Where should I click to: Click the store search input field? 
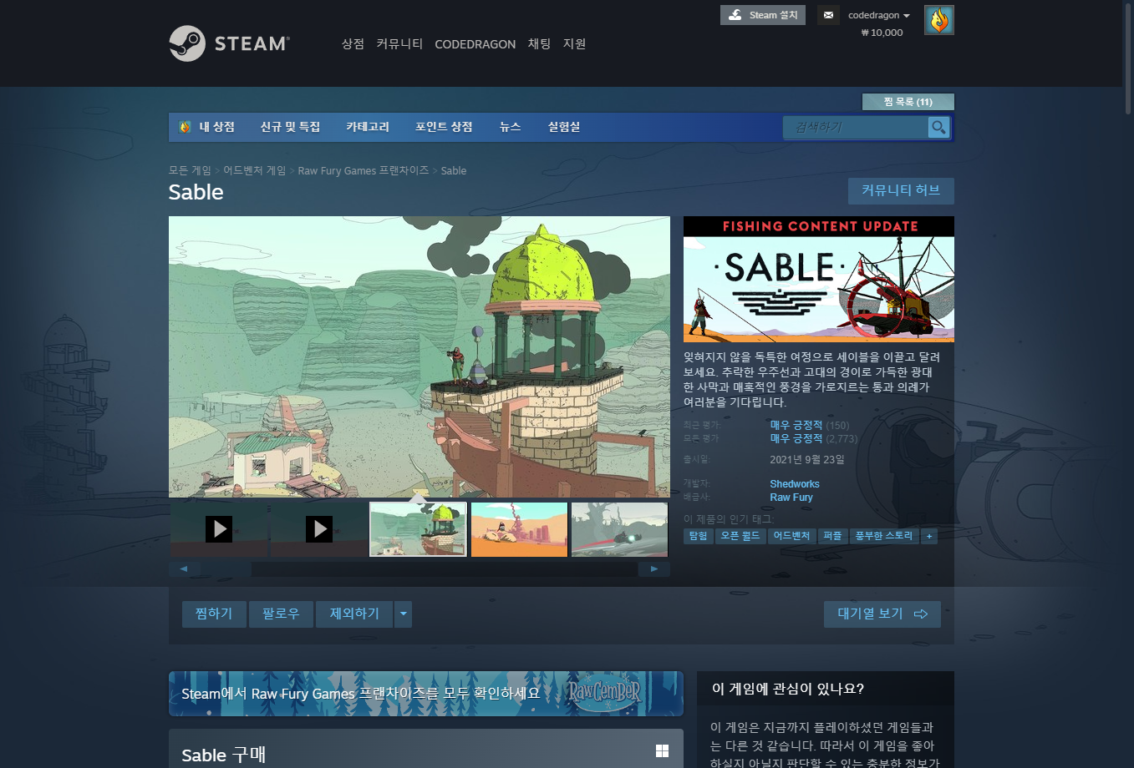click(x=855, y=127)
